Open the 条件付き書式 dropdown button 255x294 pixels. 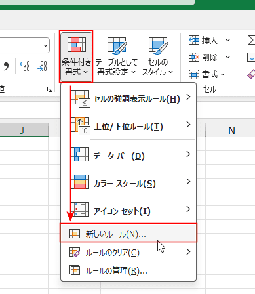point(76,56)
